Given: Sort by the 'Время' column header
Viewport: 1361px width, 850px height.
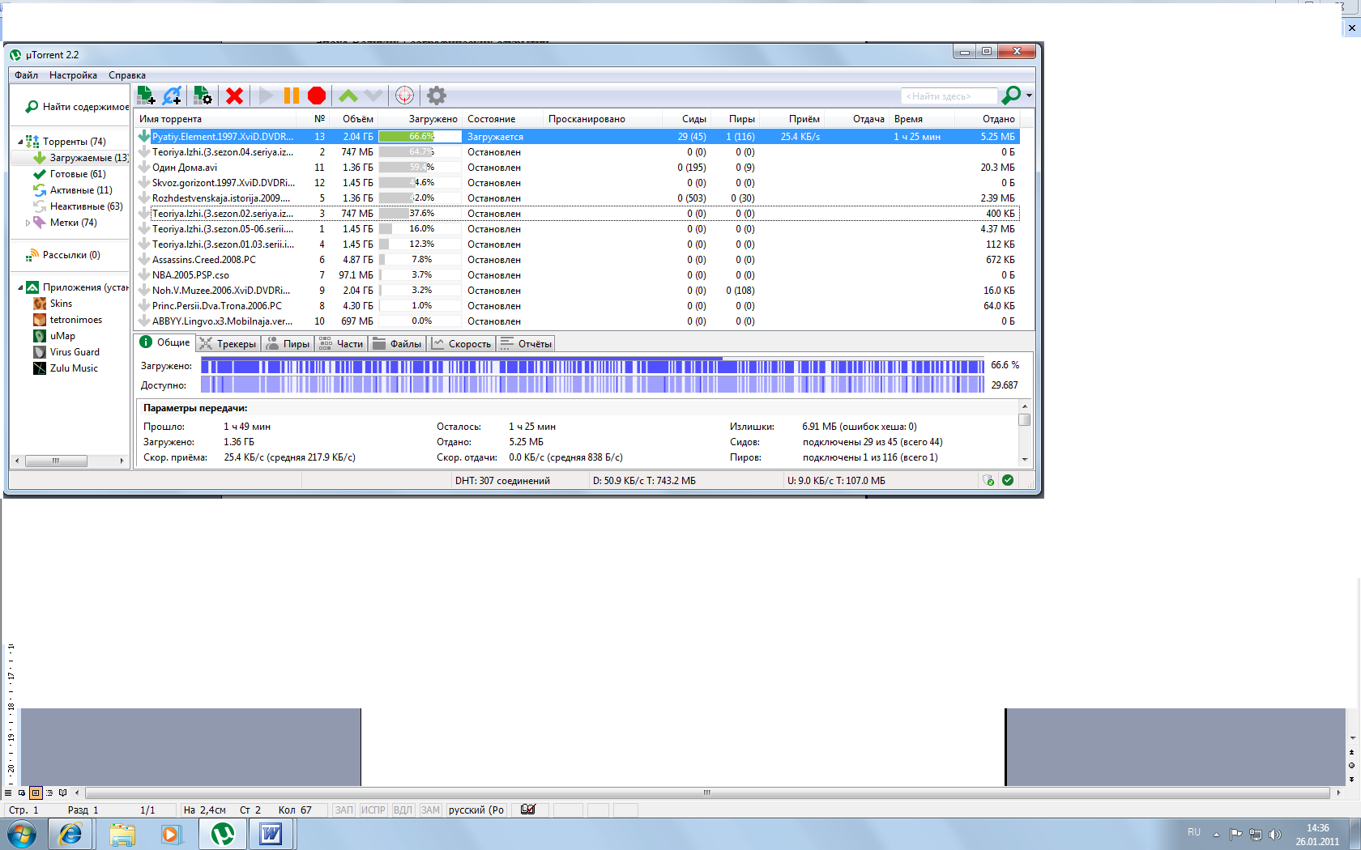Looking at the screenshot, I should 922,119.
